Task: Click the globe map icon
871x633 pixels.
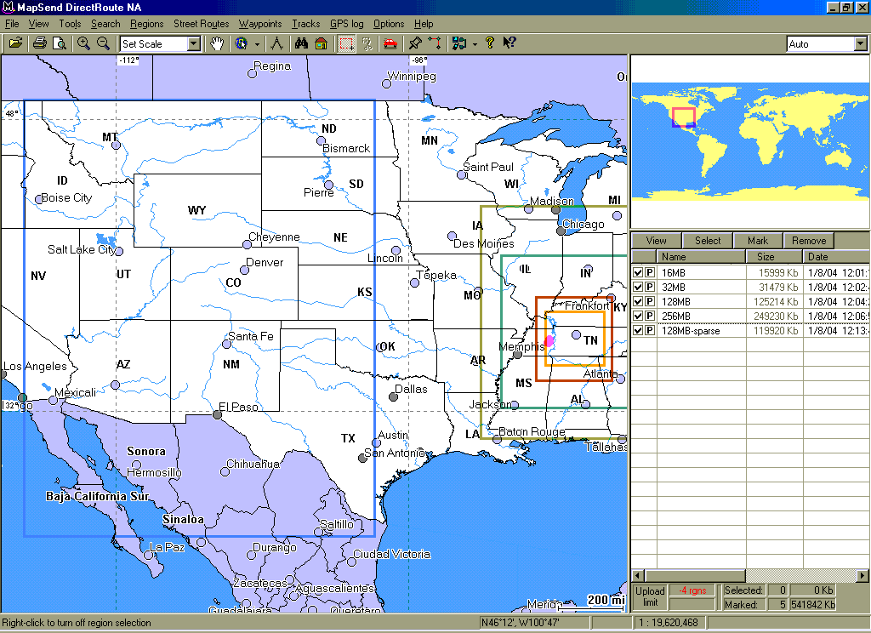Action: tap(241, 43)
